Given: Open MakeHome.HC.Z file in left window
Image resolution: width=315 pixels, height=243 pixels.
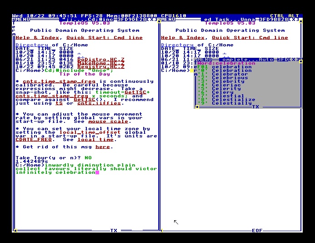Looking at the screenshot, I should pyautogui.click(x=101, y=63).
